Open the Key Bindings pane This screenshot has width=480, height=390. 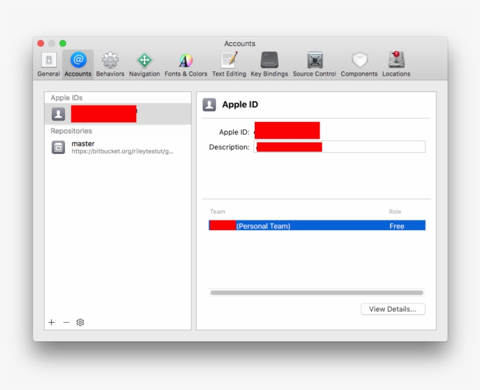(x=269, y=64)
